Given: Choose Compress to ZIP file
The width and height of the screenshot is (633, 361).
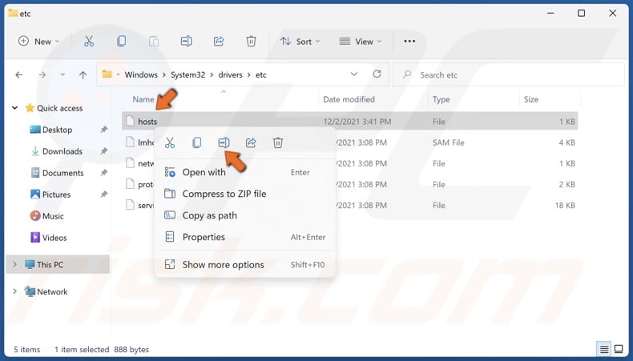Looking at the screenshot, I should coord(244,194).
